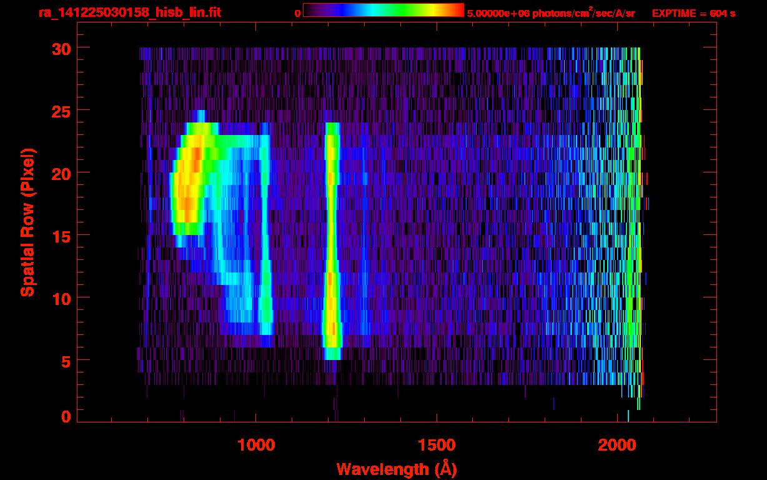Click the y-axis tick label 0
Screen dimensions: 767x480
pos(66,416)
